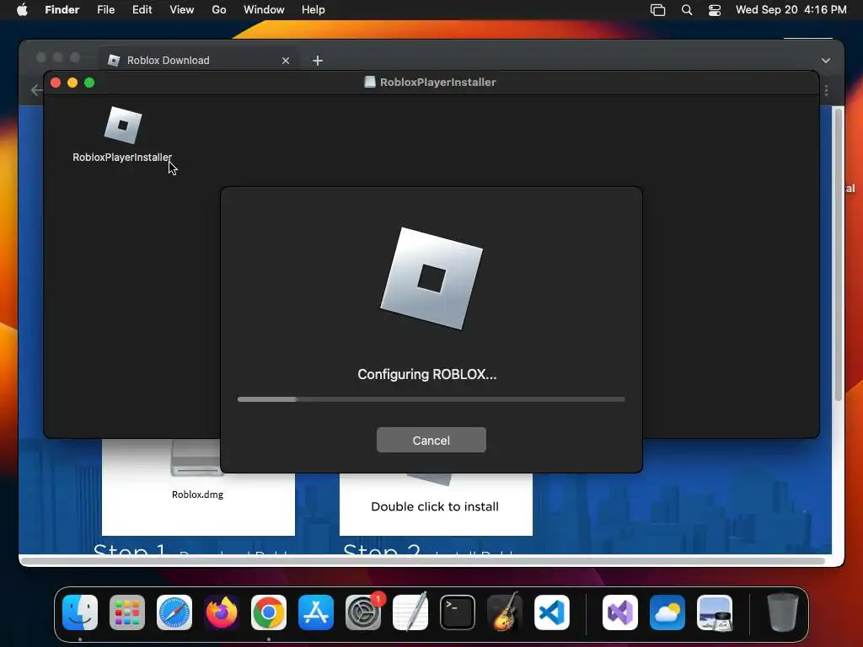Open the Help menu
863x647 pixels.
pyautogui.click(x=314, y=9)
